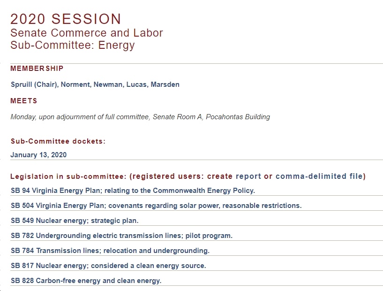The height and width of the screenshot is (291, 383).
Task: Open SB 549 Nuclear energy strategic plan
Action: click(75, 221)
